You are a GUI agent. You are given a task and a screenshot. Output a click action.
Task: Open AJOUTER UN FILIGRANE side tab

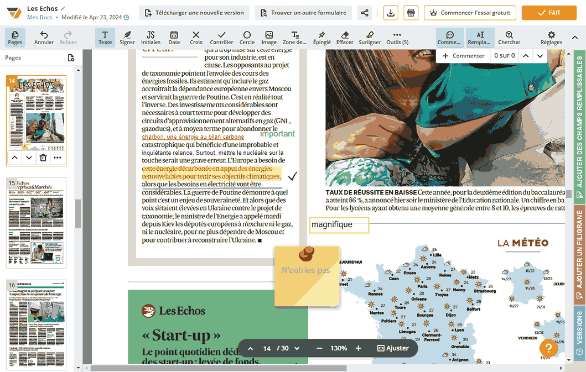(580, 254)
